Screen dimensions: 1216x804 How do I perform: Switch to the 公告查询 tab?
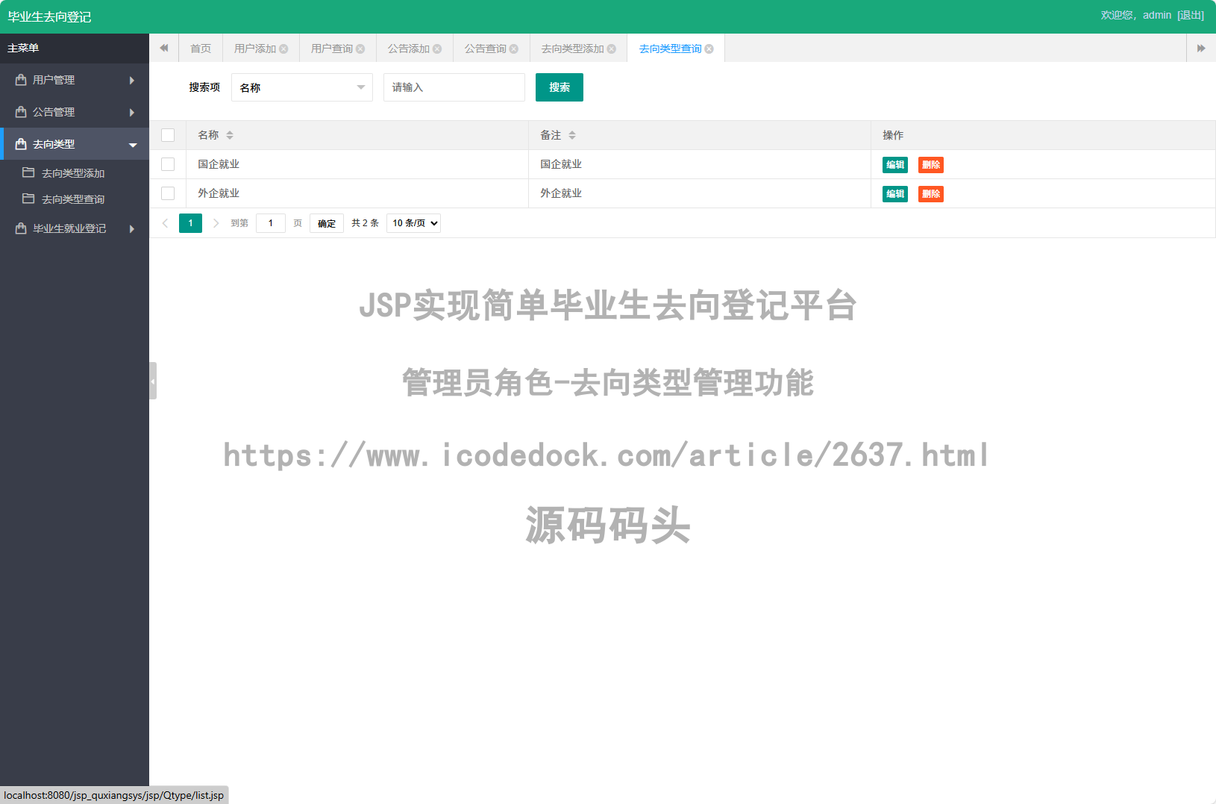coord(485,48)
